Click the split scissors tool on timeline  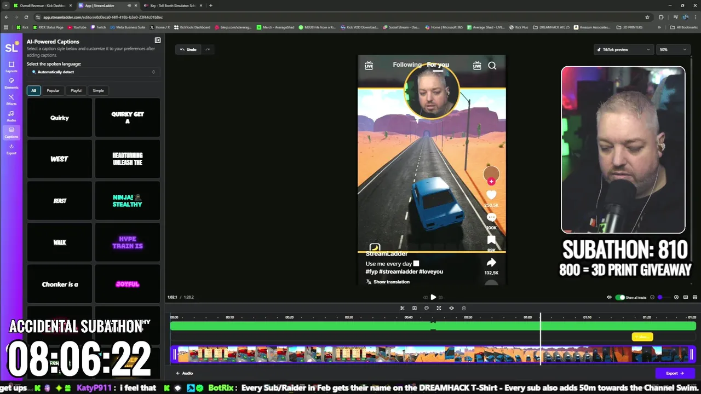[402, 308]
